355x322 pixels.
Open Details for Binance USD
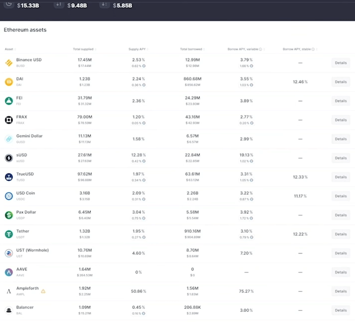(x=341, y=63)
